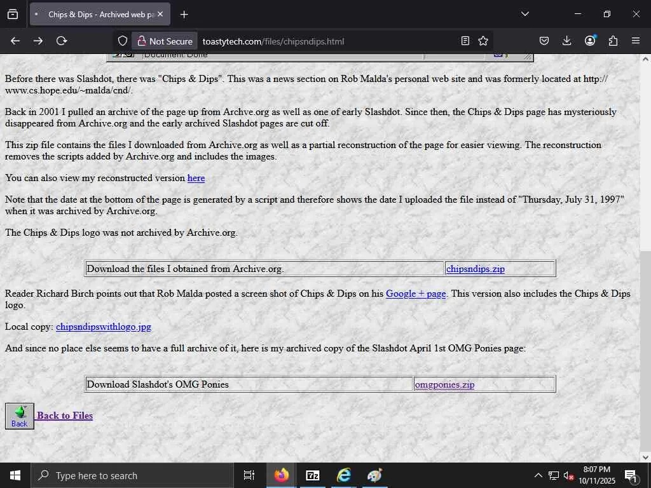The height and width of the screenshot is (488, 651).
Task: Go back one page in browser
Action: (15, 41)
